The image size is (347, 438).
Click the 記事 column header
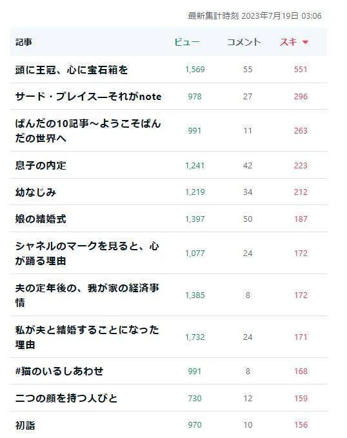tap(24, 43)
